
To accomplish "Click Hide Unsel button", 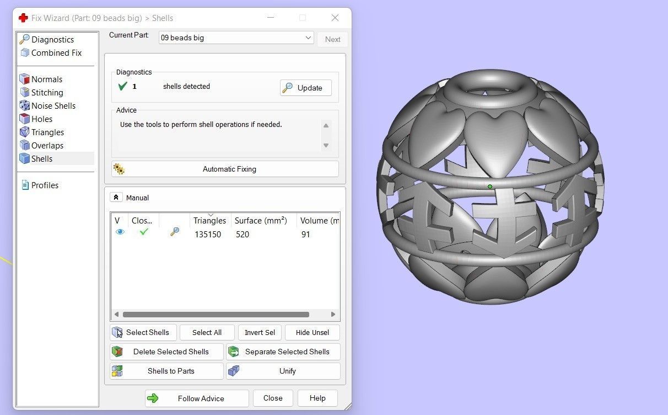I will pyautogui.click(x=312, y=332).
